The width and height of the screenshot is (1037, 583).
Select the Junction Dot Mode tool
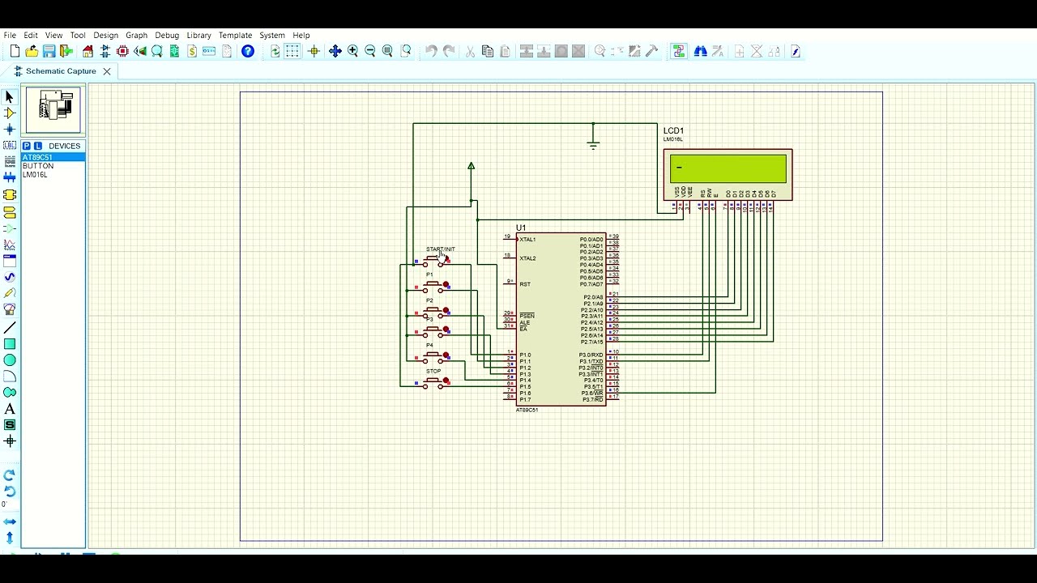(x=10, y=130)
